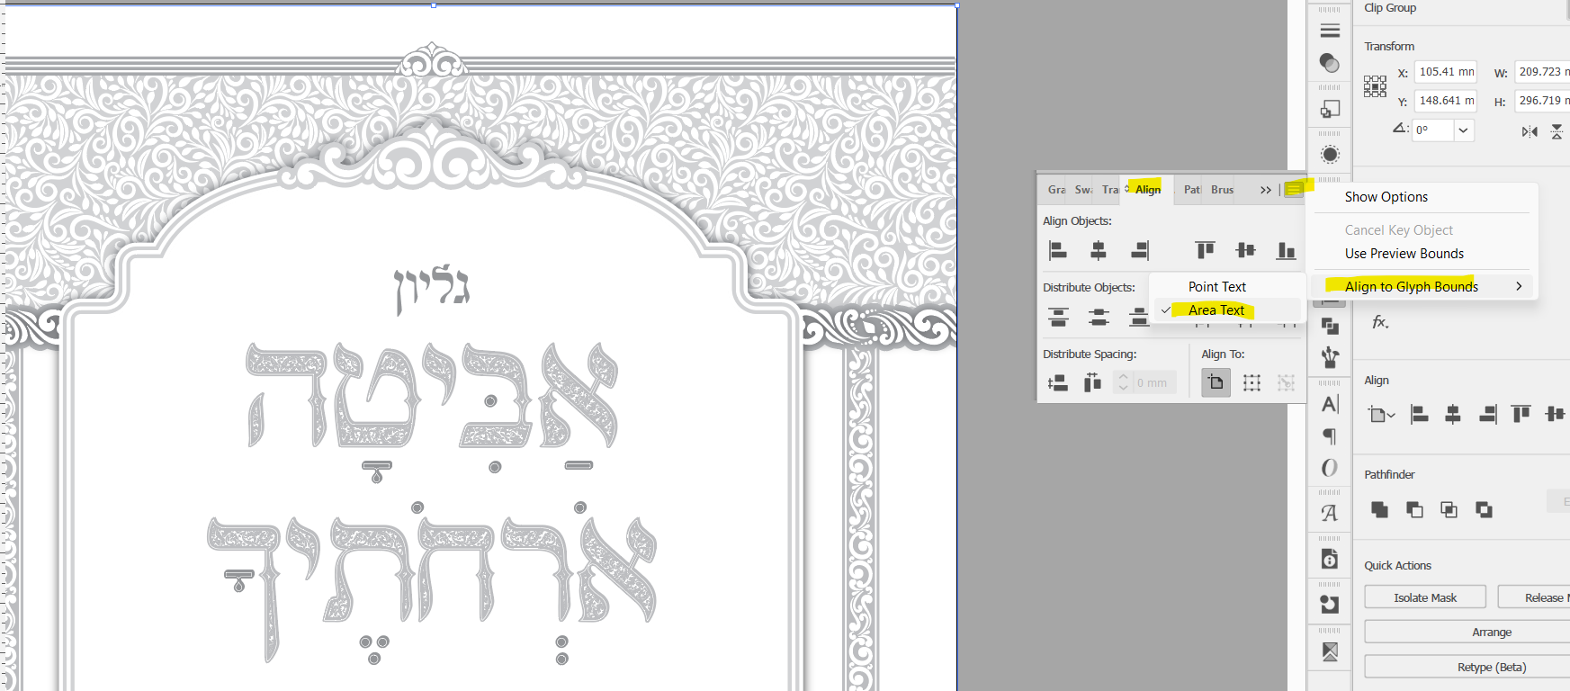1570x691 pixels.
Task: Click Vertical Align Center in Align Objects panel
Action: (x=1245, y=250)
